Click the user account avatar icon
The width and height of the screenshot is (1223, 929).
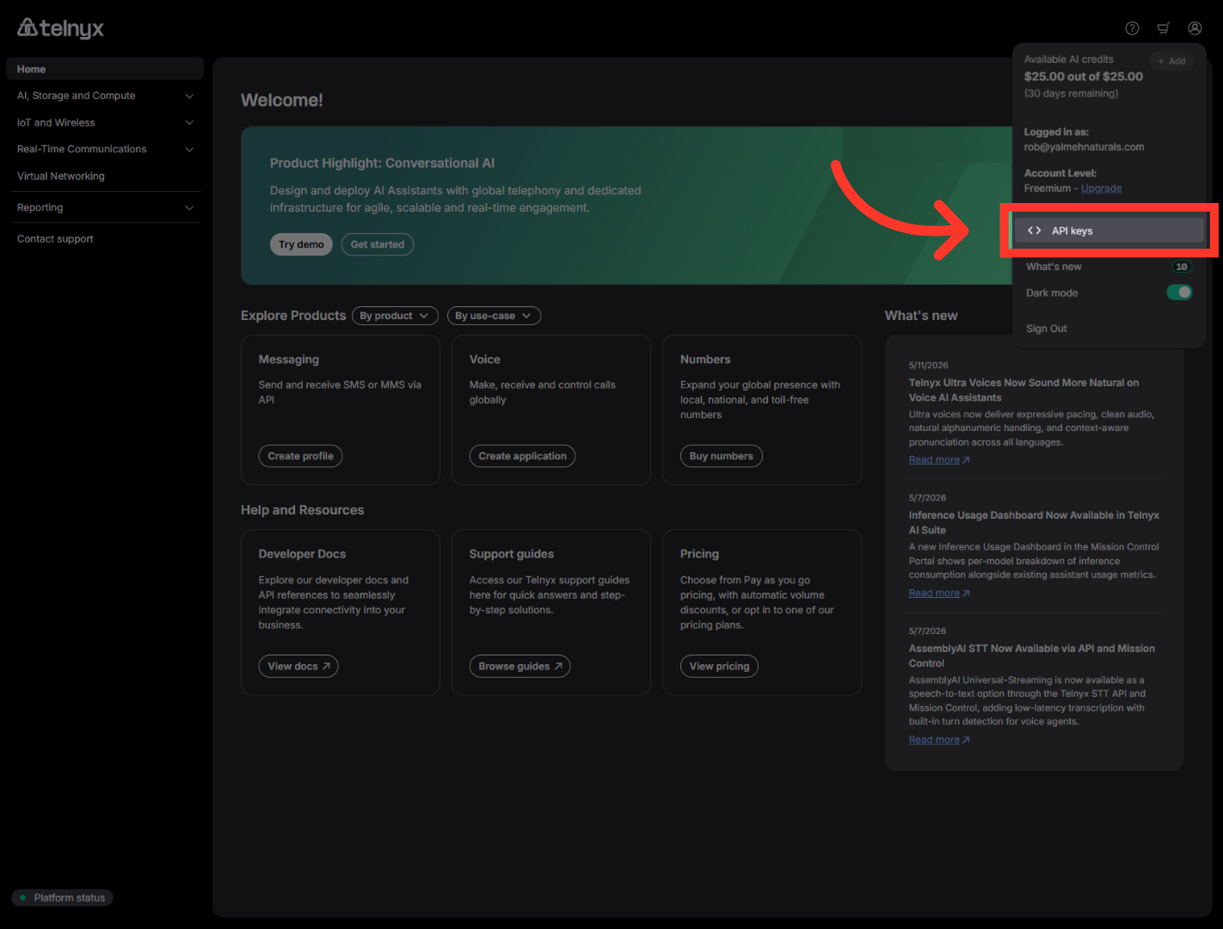pyautogui.click(x=1195, y=28)
